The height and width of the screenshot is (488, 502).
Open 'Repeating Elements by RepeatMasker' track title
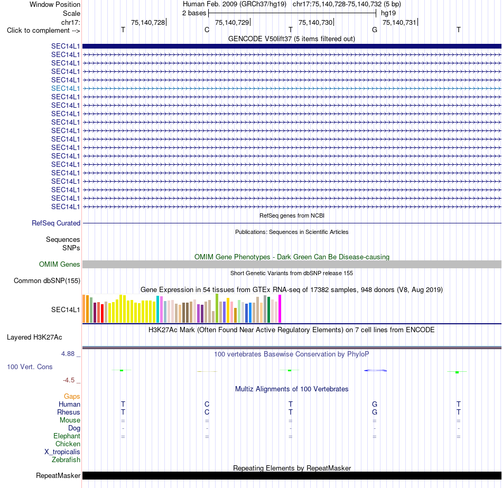click(292, 468)
